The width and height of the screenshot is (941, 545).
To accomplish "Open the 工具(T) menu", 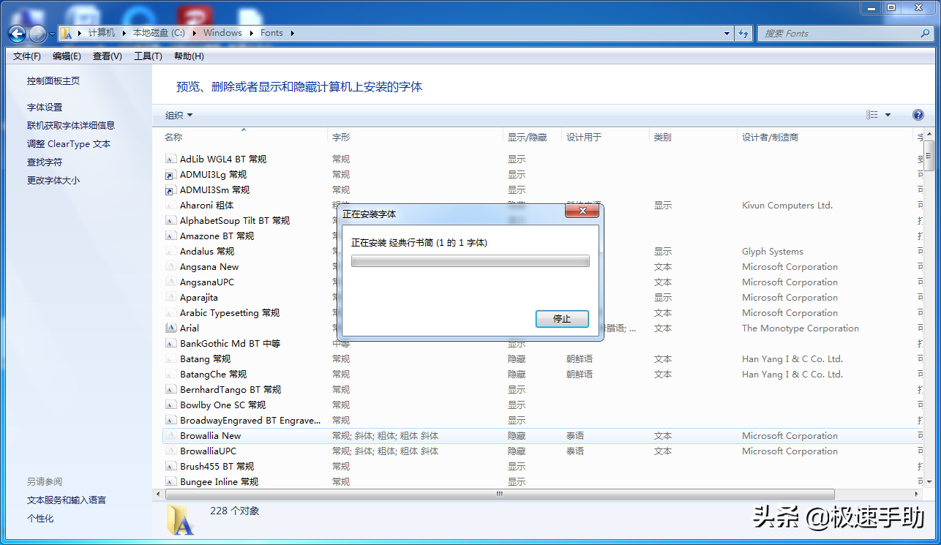I will point(148,56).
